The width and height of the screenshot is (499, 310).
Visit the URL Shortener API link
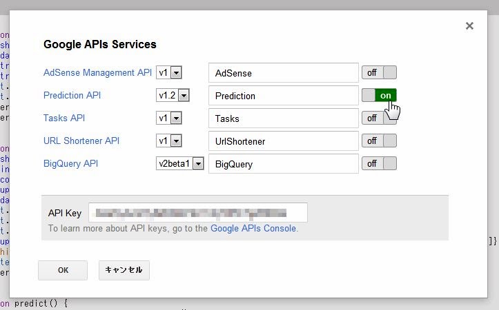81,141
